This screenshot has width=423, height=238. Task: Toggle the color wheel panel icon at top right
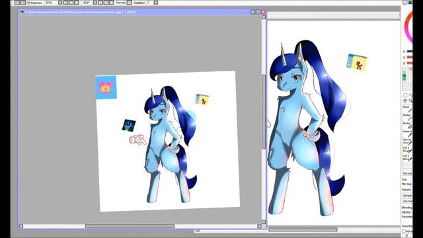pyautogui.click(x=404, y=3)
